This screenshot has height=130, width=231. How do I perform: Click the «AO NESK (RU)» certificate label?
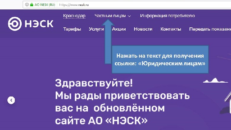tap(45, 5)
